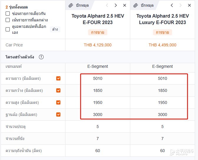Click the grayed right arrow in Luxury column
The height and width of the screenshot is (160, 198).
[180, 5]
